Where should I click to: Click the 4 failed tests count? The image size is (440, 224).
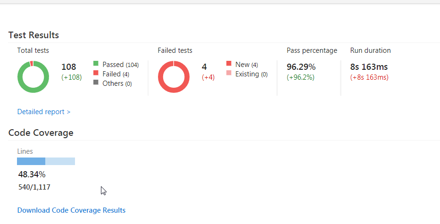pyautogui.click(x=204, y=67)
